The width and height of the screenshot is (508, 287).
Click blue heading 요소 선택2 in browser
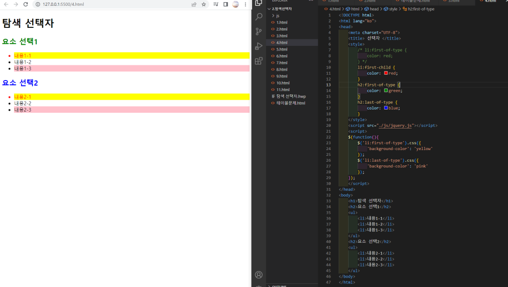(20, 83)
